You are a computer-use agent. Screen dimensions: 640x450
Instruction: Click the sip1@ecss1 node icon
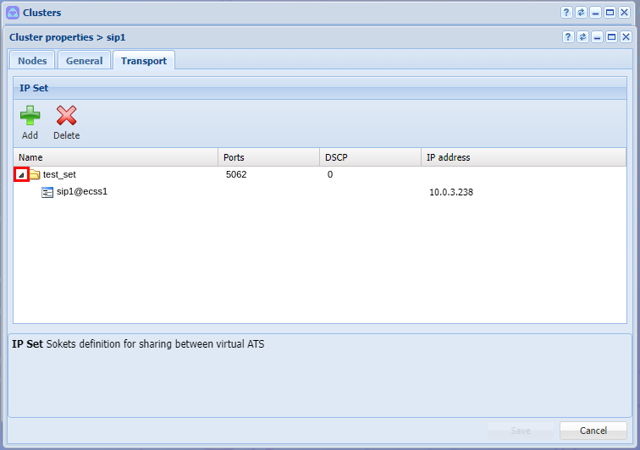47,192
